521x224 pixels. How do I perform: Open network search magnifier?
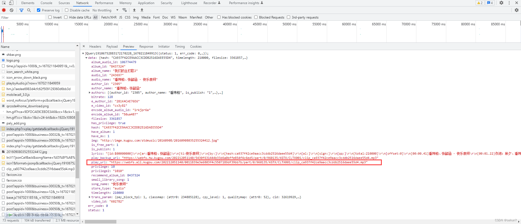pos(29,10)
